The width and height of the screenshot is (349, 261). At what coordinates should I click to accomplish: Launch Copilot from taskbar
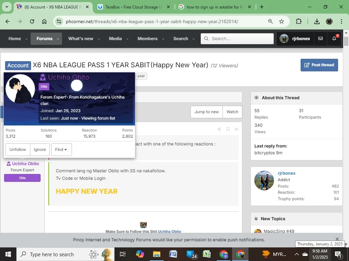[x=140, y=254]
